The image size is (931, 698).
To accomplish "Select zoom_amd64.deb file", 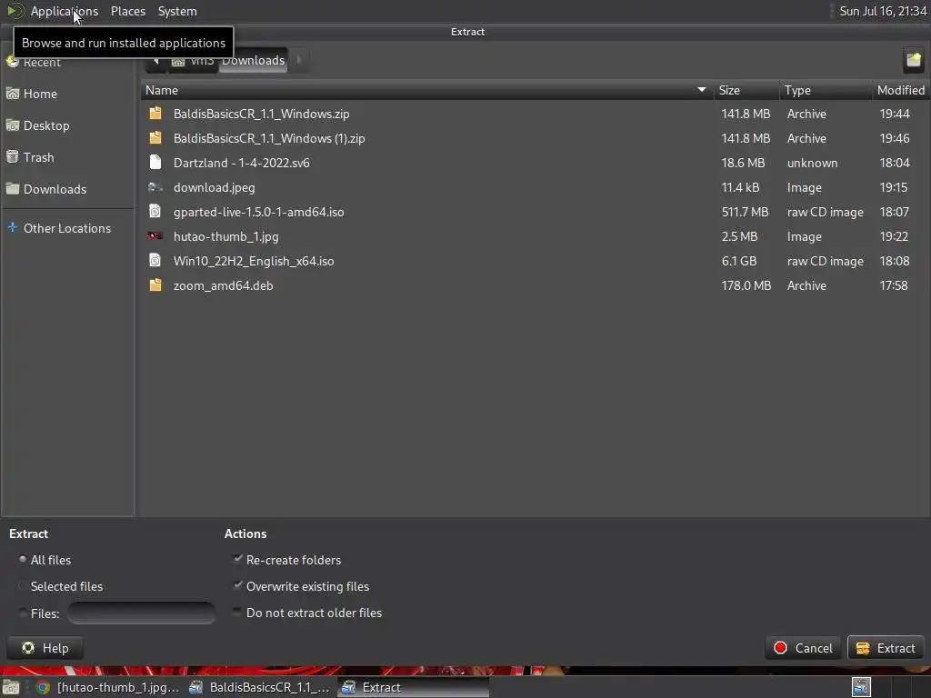I will 223,285.
